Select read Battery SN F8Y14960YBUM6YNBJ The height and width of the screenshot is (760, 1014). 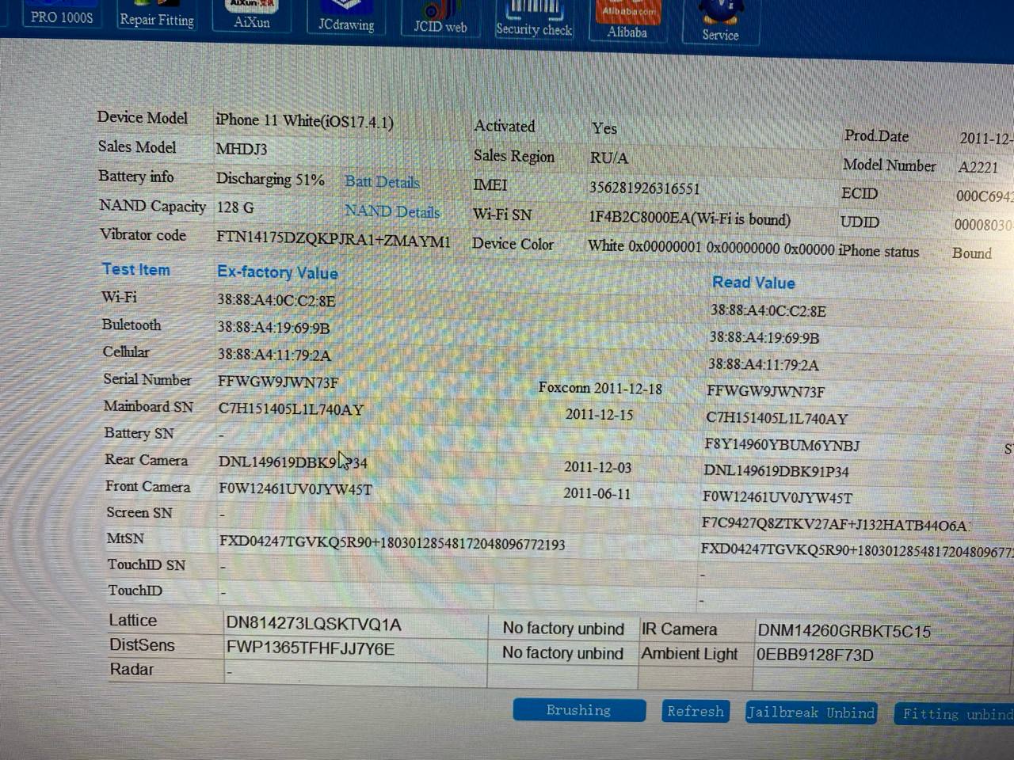pos(782,445)
